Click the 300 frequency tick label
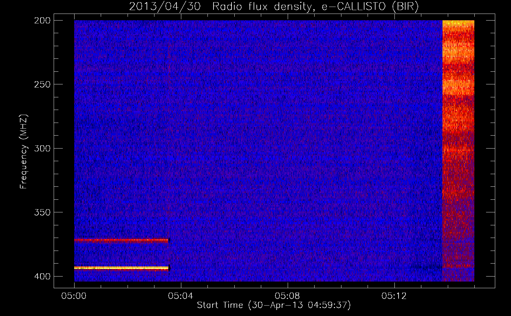511x316 pixels. click(42, 148)
